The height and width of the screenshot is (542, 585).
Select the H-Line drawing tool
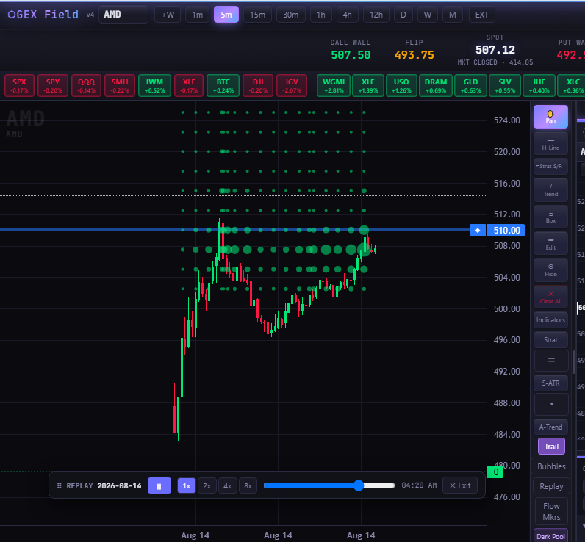click(550, 143)
